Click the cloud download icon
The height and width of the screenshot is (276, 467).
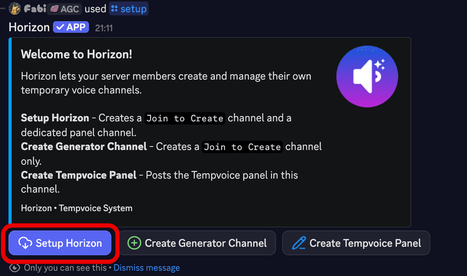(25, 243)
